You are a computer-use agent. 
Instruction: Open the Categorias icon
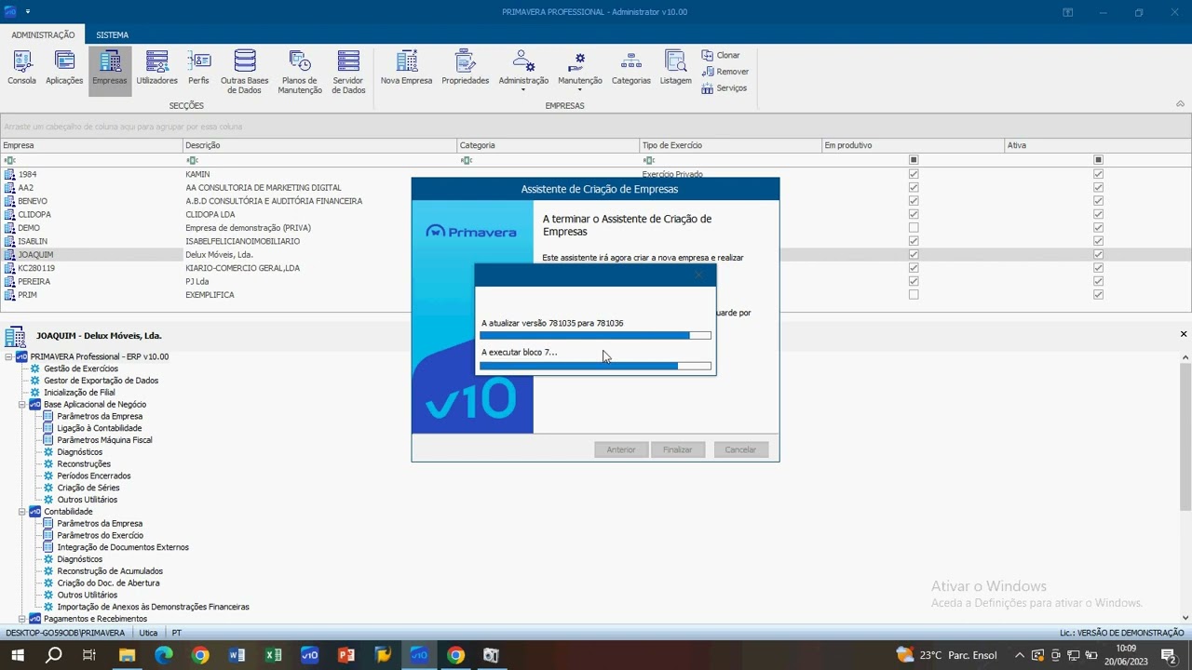pos(630,69)
